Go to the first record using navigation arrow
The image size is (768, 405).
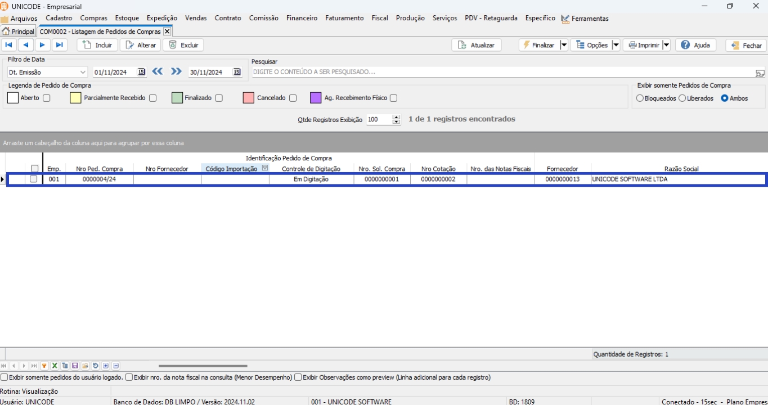[x=9, y=45]
